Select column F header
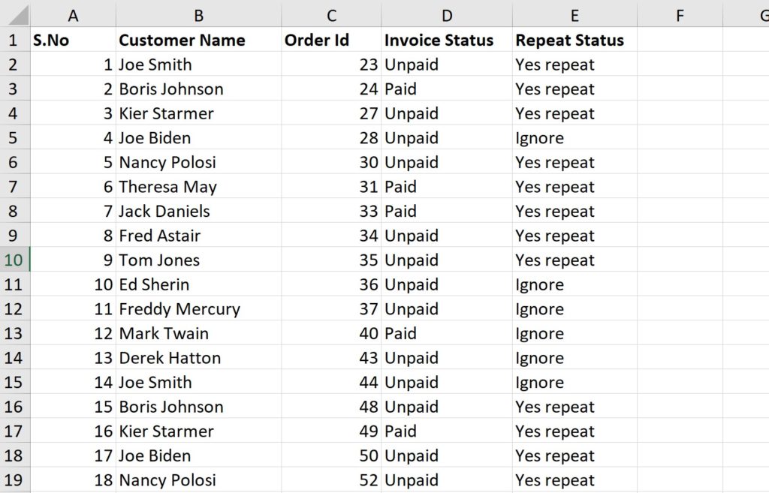 (680, 15)
